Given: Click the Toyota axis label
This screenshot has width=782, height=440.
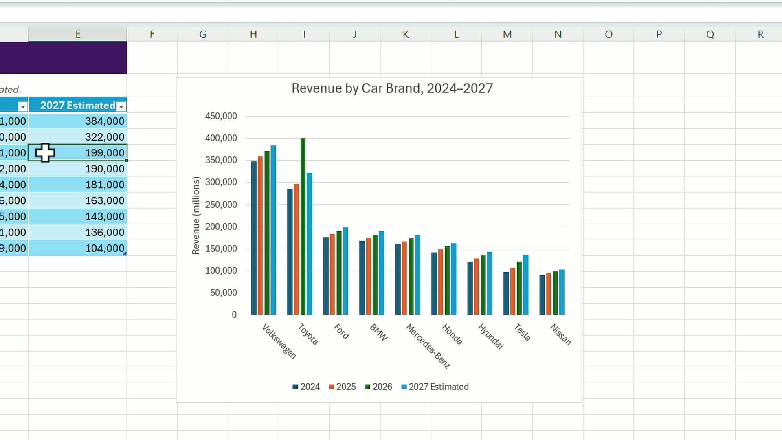Looking at the screenshot, I should click(x=308, y=334).
